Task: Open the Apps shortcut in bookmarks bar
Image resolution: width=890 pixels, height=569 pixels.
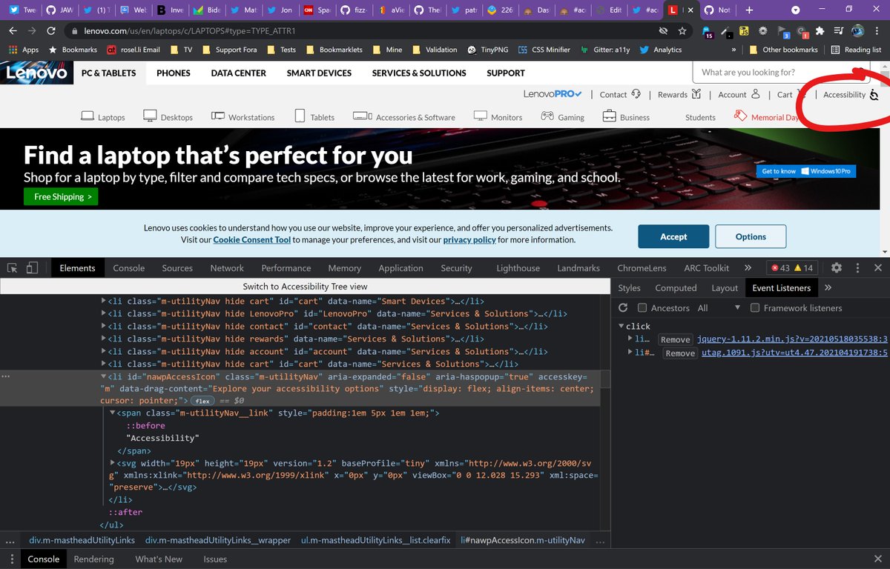Action: pyautogui.click(x=24, y=50)
